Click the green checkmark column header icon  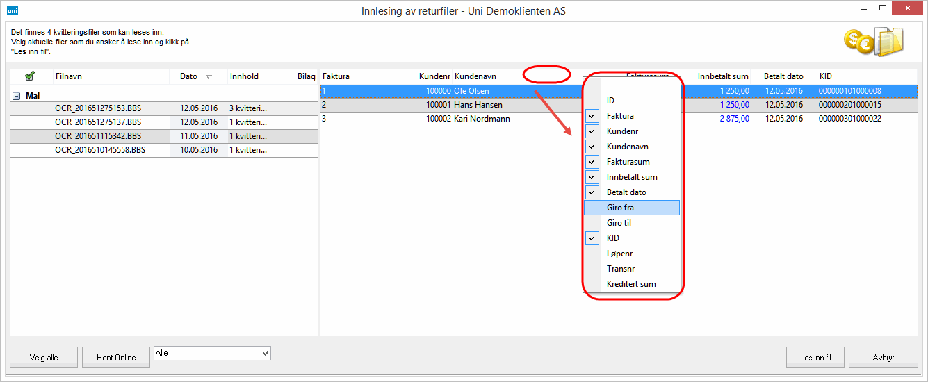point(30,76)
